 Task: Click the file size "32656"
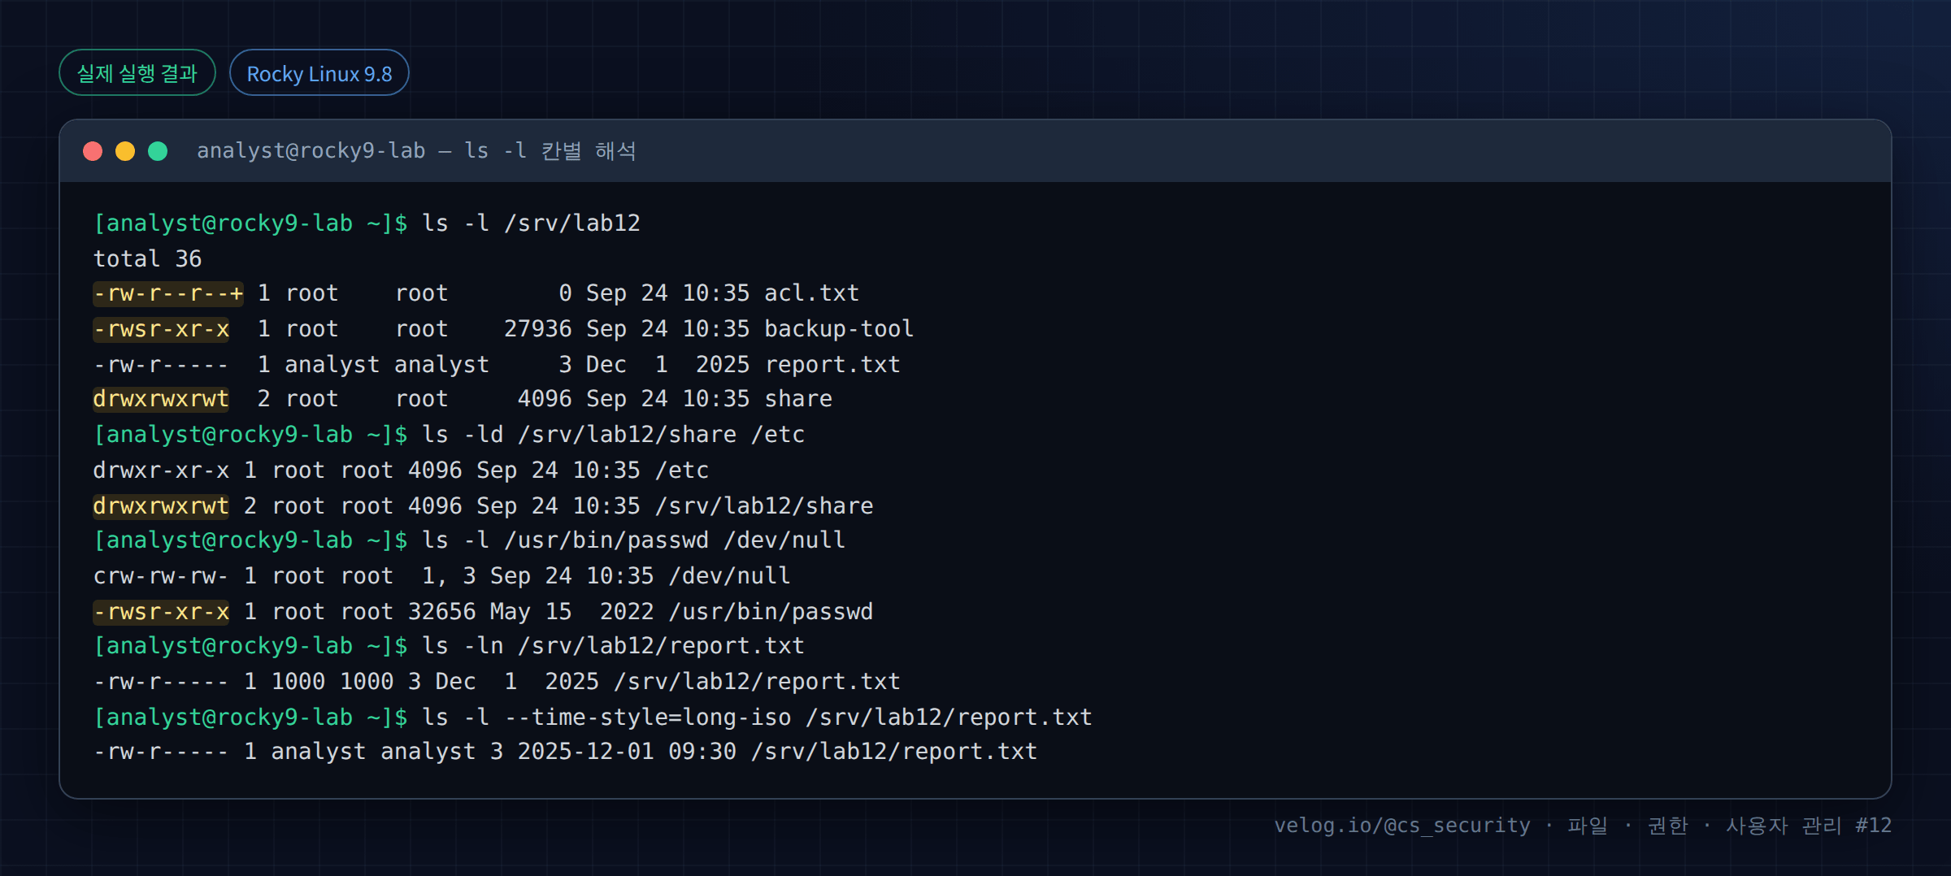click(x=442, y=612)
